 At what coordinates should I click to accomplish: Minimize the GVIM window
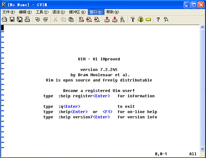187,5
